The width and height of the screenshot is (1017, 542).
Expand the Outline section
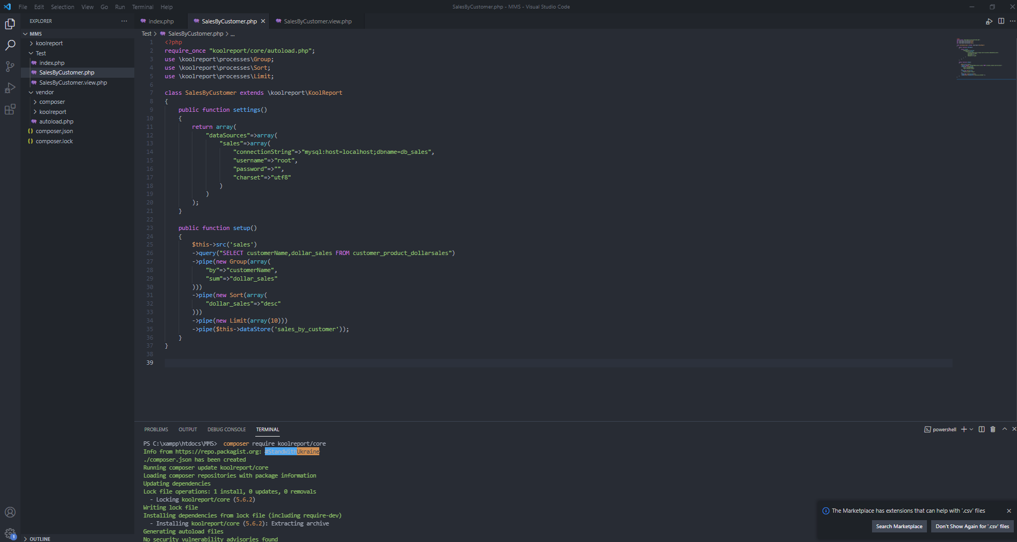(40, 539)
